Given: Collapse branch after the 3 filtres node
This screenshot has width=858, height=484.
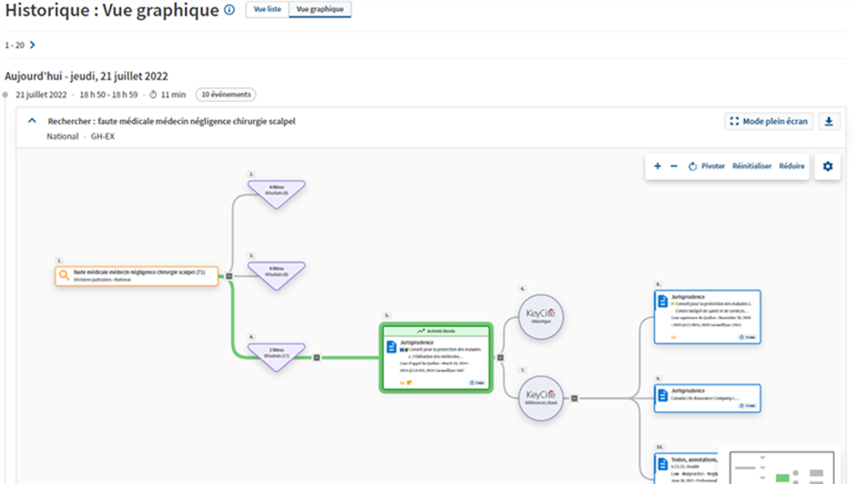Looking at the screenshot, I should [x=317, y=357].
